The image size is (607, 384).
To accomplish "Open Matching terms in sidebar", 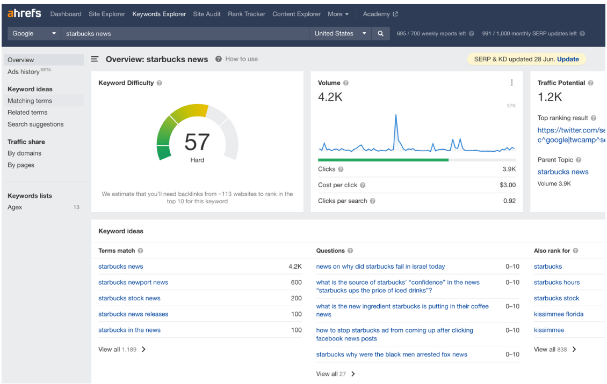I will coord(30,101).
